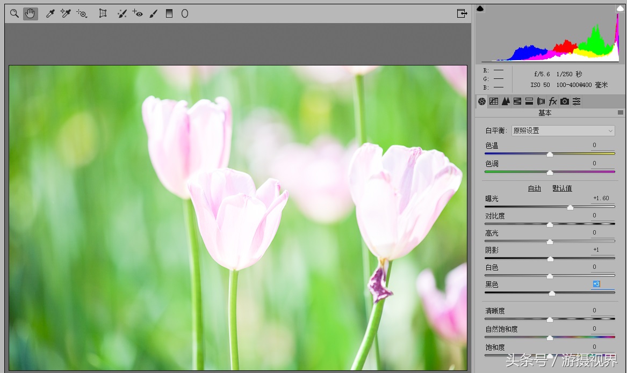This screenshot has height=373, width=627.
Task: Choose the Red Eye Removal tool
Action: (x=138, y=13)
